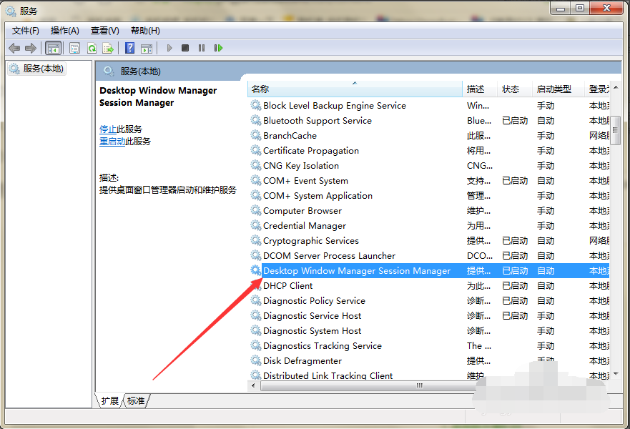
Task: Click the Refresh toolbar icon
Action: pos(92,48)
